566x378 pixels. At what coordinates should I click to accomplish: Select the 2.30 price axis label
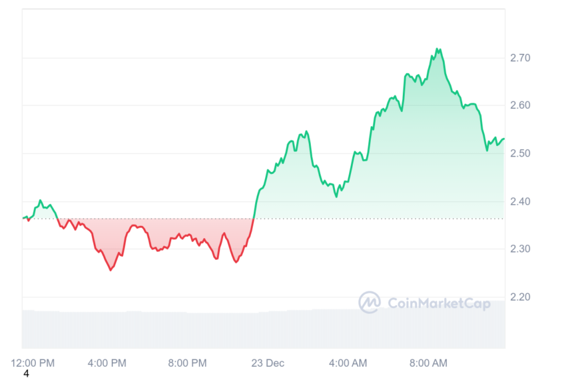pyautogui.click(x=520, y=249)
